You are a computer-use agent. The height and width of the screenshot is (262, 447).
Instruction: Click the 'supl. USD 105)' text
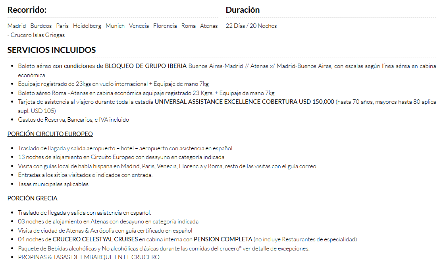37,111
